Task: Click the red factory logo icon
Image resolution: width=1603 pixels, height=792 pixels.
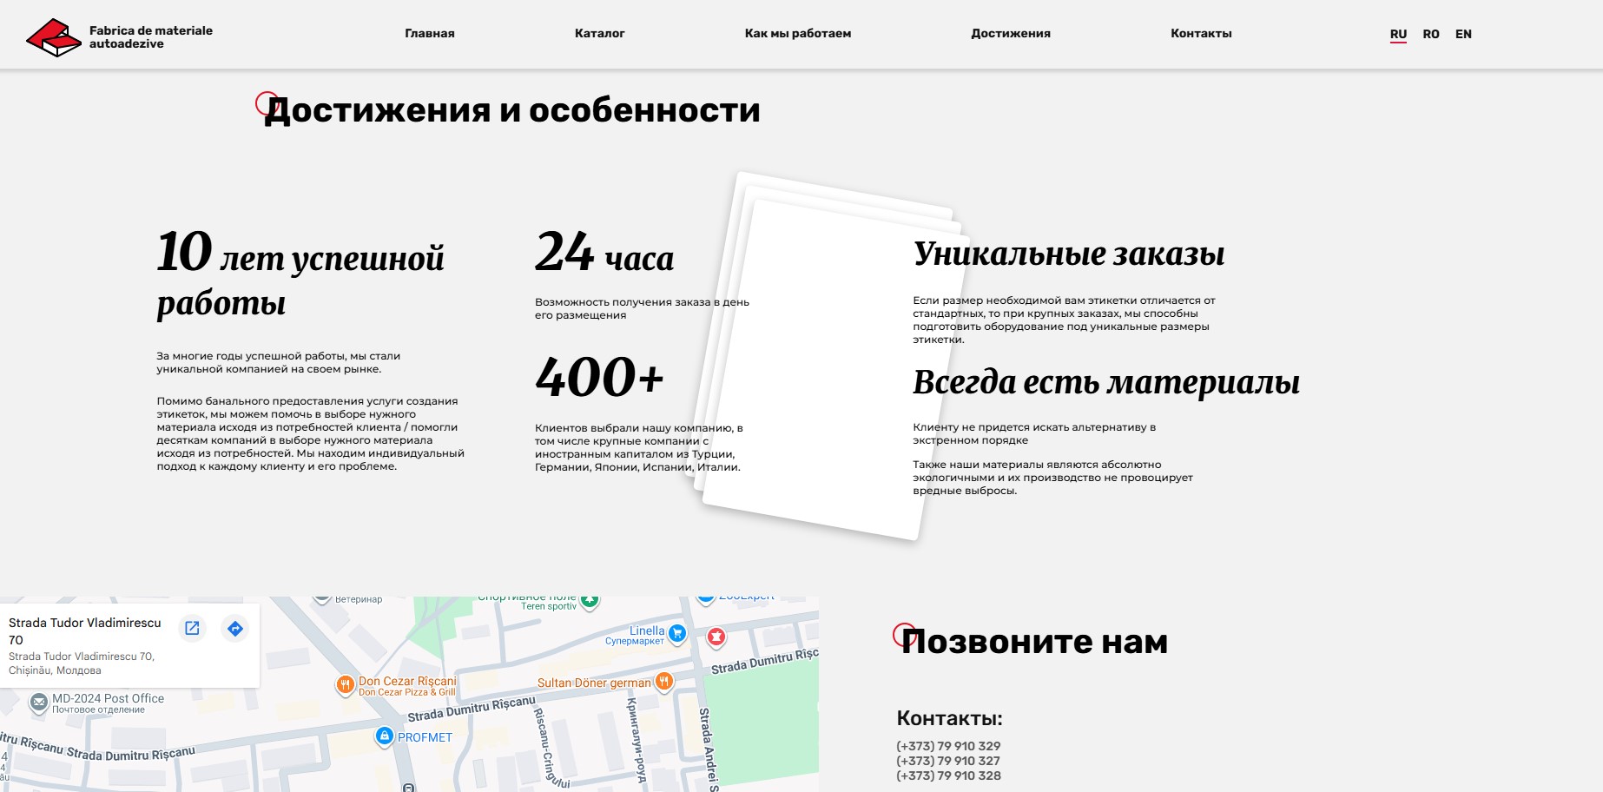Action: coord(54,37)
